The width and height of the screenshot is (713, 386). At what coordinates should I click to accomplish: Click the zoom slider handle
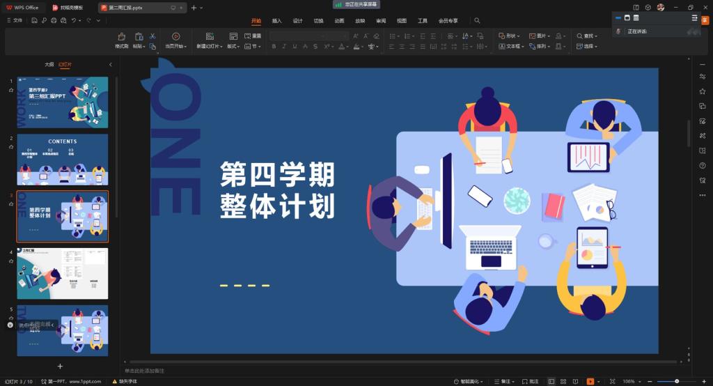tap(676, 381)
